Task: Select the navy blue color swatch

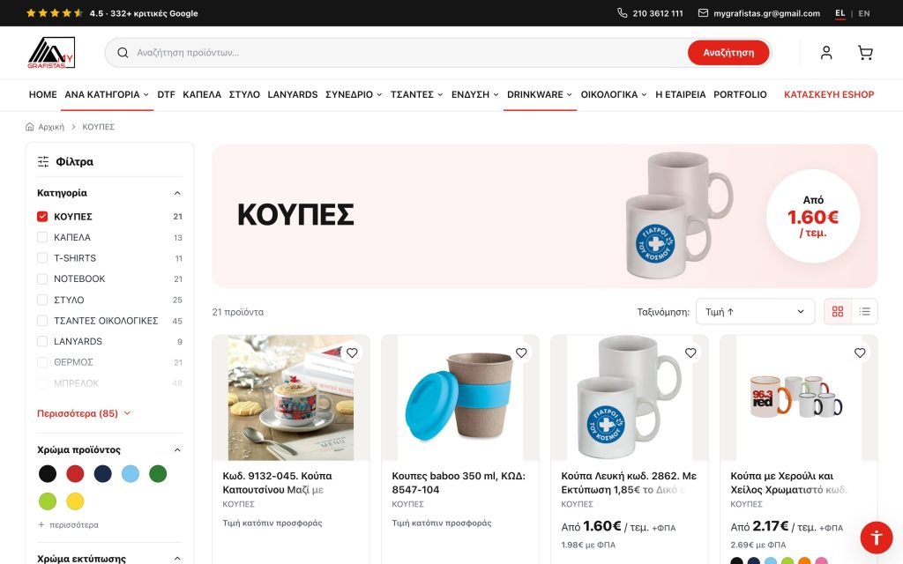Action: coord(102,473)
